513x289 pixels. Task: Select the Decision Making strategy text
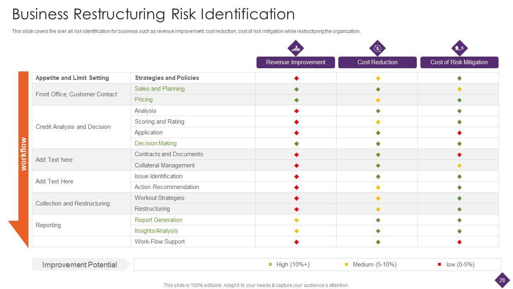point(156,143)
